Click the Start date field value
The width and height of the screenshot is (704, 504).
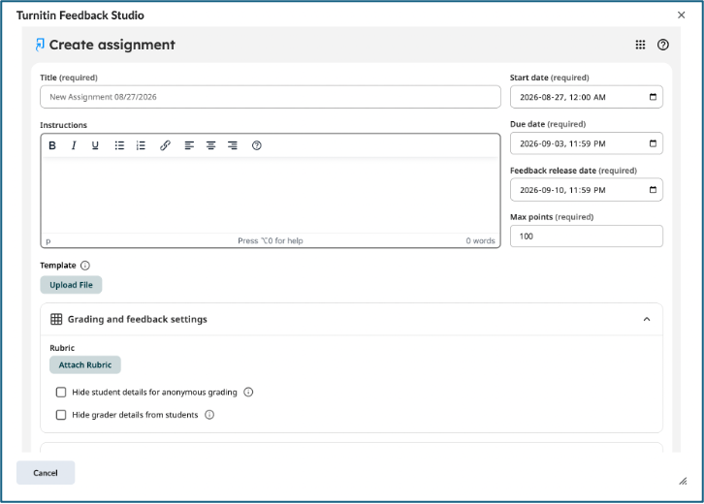point(562,97)
